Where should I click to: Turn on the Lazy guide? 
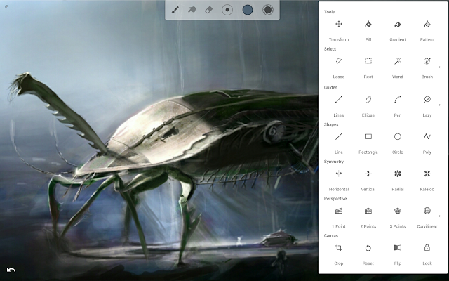(x=427, y=100)
